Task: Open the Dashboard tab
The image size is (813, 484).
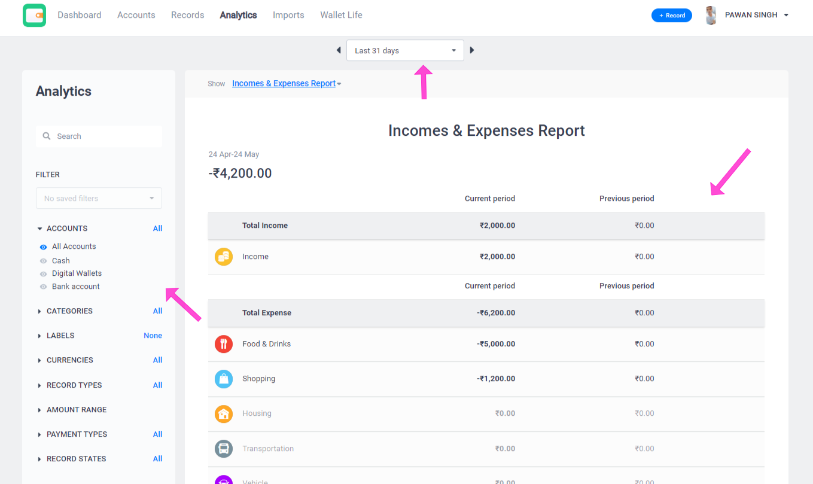Action: [79, 15]
